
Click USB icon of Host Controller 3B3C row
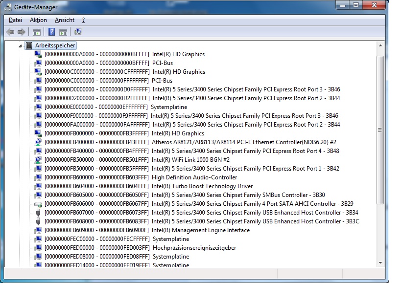(38, 221)
